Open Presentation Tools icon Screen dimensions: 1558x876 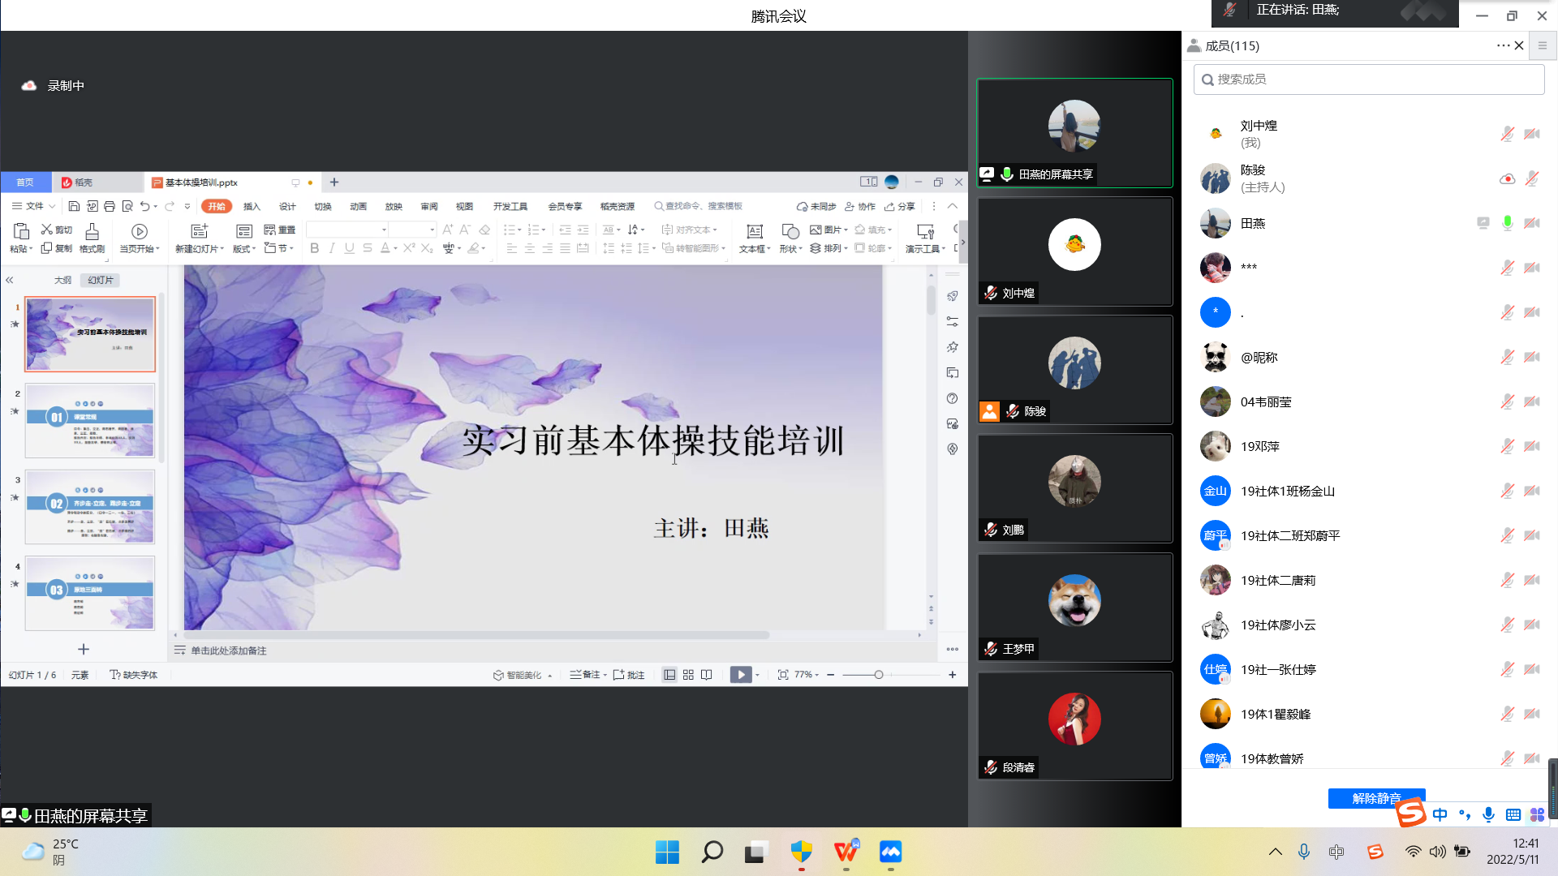point(925,231)
